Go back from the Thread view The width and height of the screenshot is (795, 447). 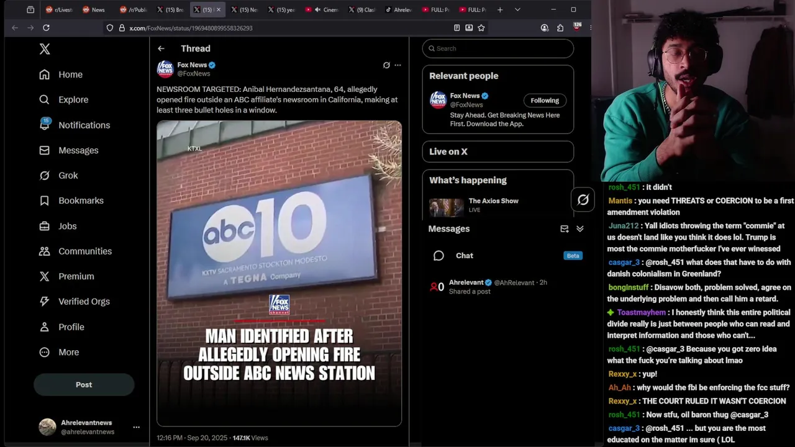click(x=161, y=48)
